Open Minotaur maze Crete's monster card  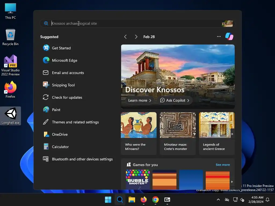click(x=178, y=134)
